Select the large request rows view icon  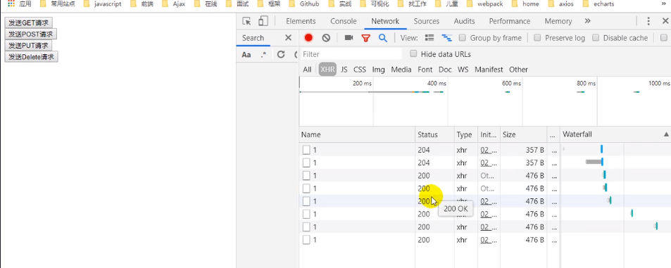point(429,37)
